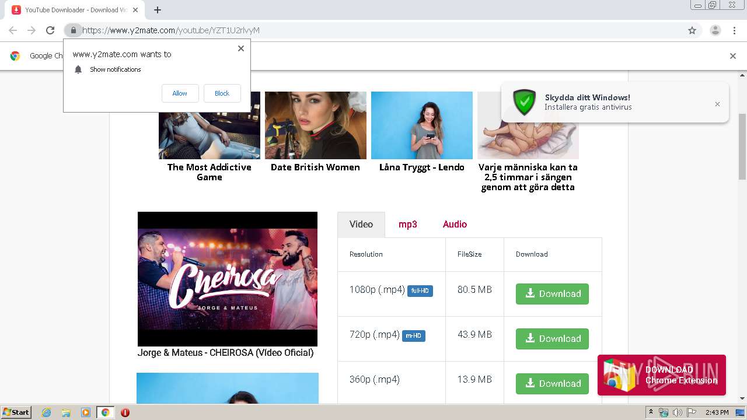Click the Resolution column header
Image resolution: width=747 pixels, height=420 pixels.
tap(366, 254)
